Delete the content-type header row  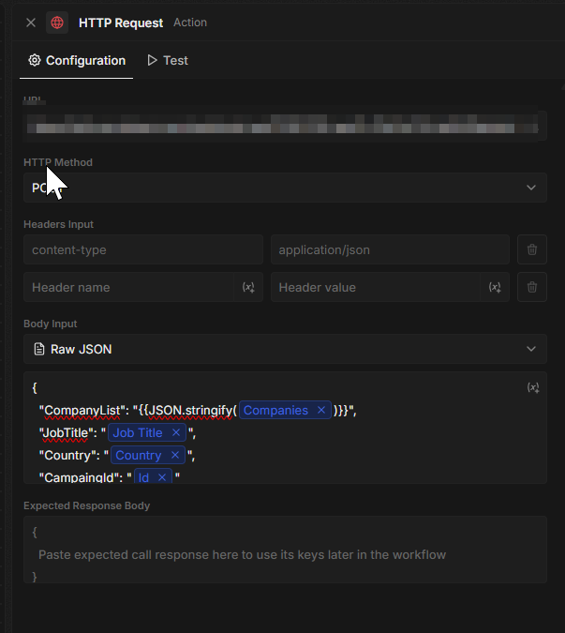532,249
